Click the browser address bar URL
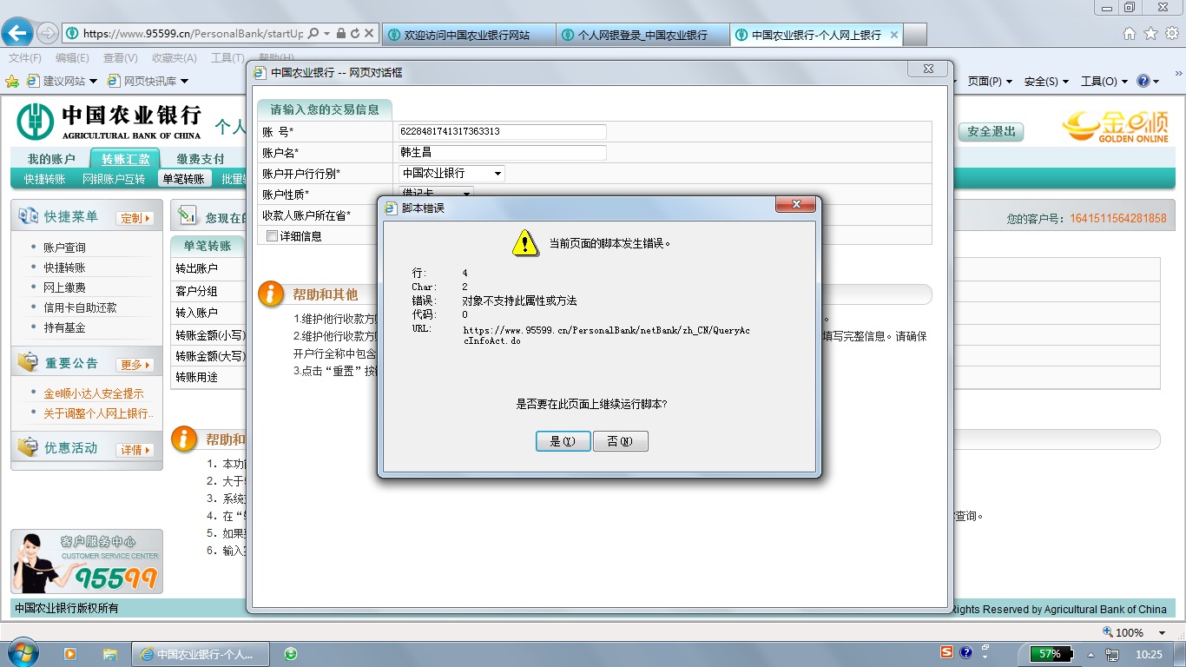 [x=193, y=34]
